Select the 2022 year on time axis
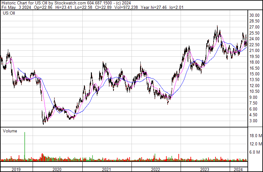This screenshot has width=263, height=172. (x=156, y=169)
